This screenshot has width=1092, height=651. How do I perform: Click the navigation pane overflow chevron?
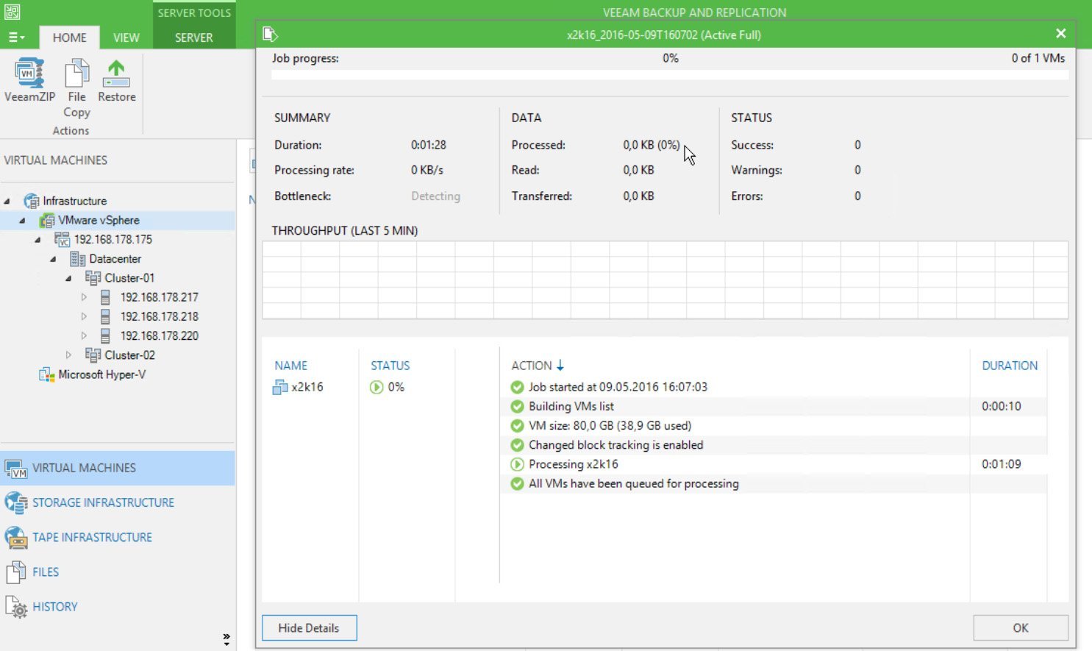(226, 639)
